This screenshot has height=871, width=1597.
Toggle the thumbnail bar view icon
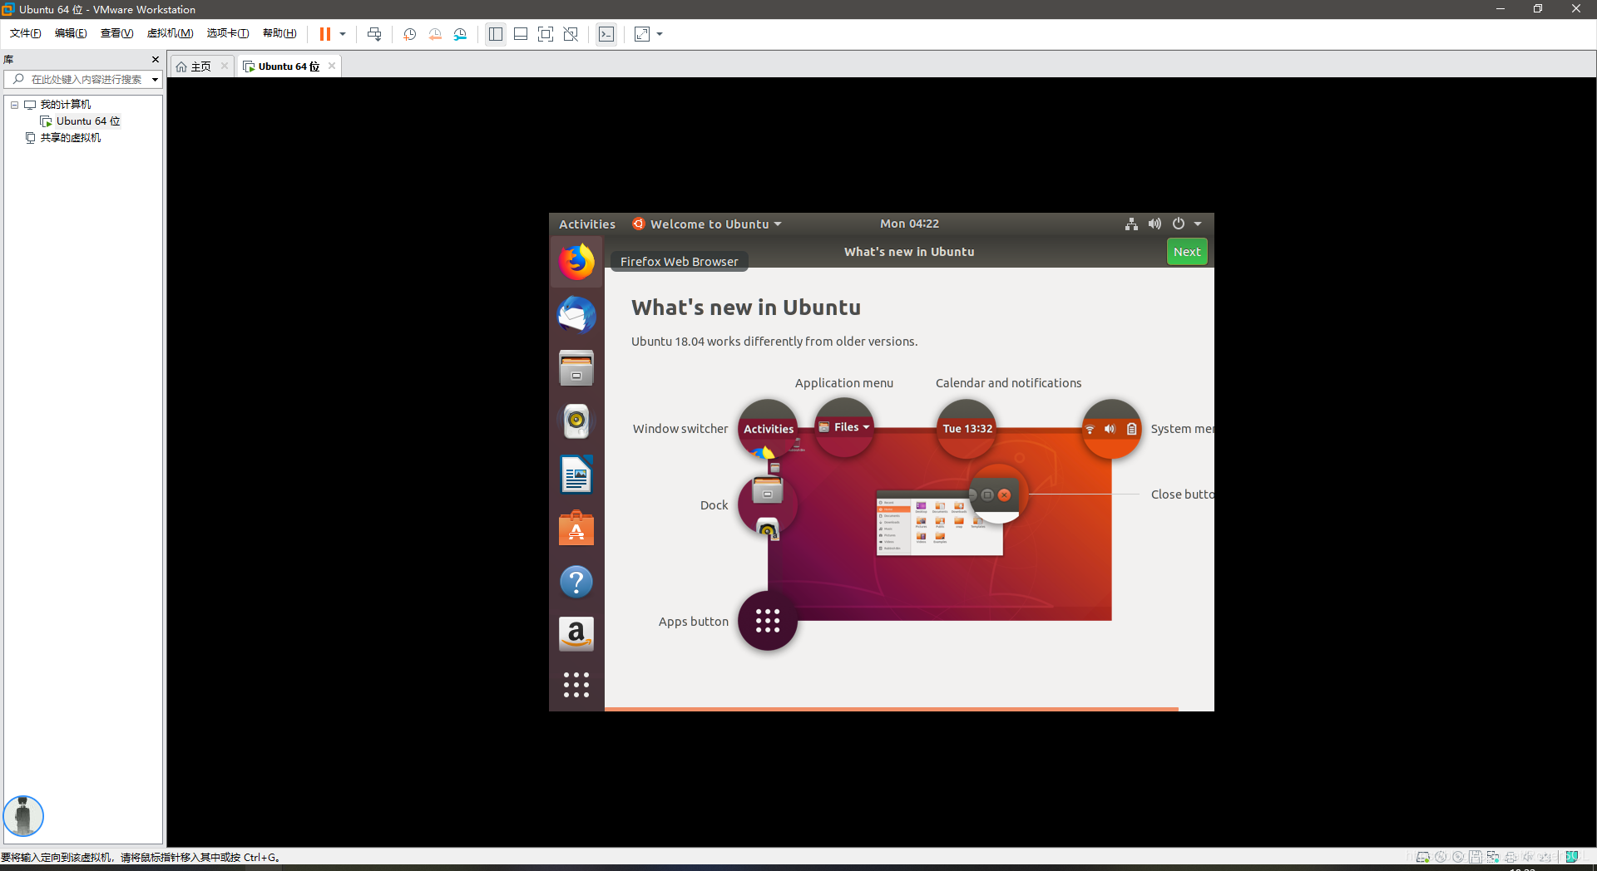pyautogui.click(x=521, y=34)
